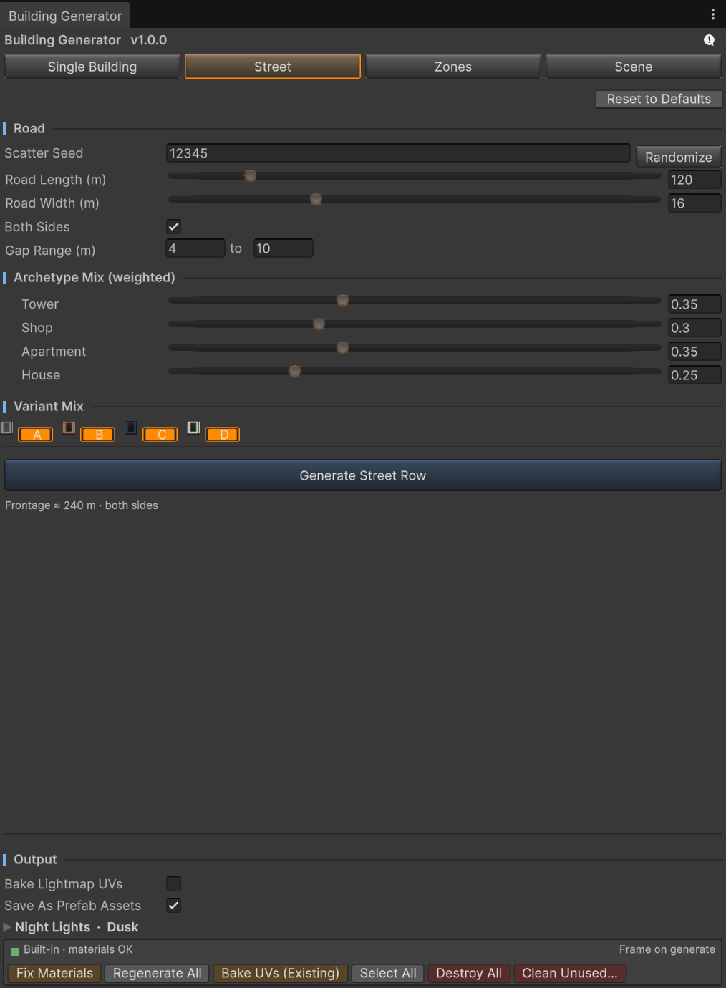Click the Road Width value field

694,203
